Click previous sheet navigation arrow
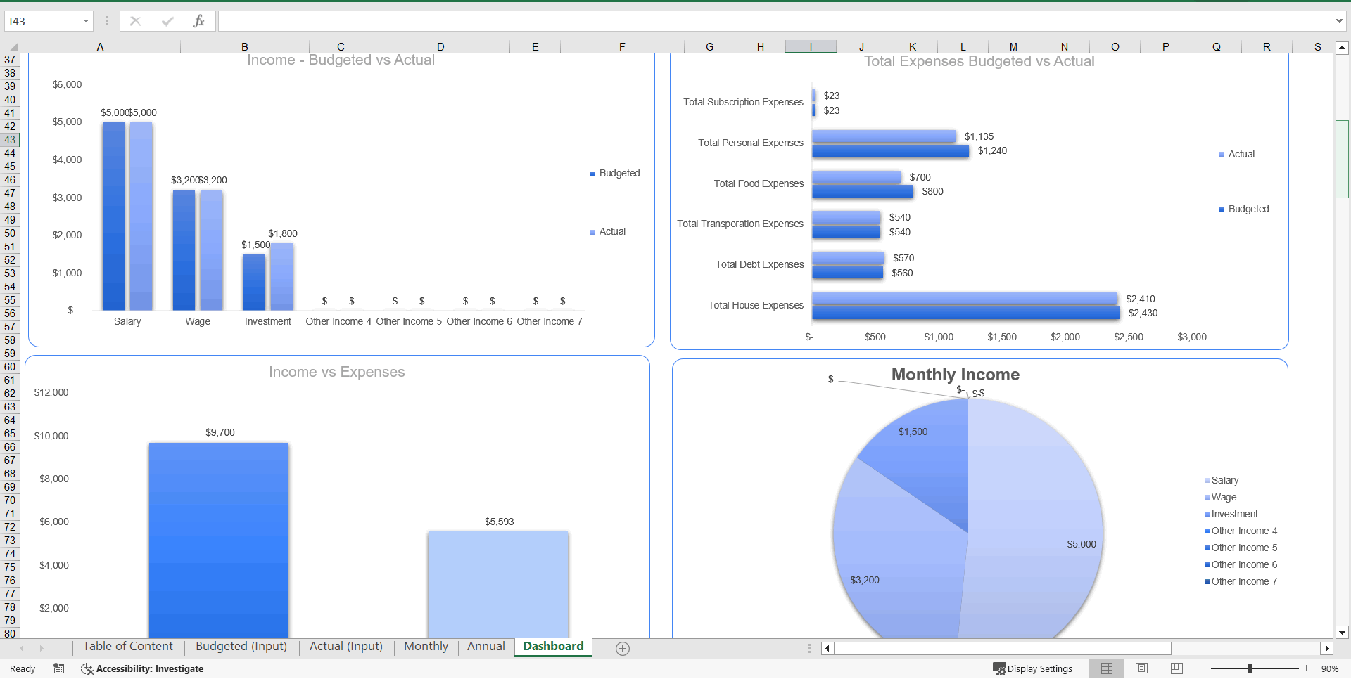Viewport: 1351px width, 679px height. 22,648
